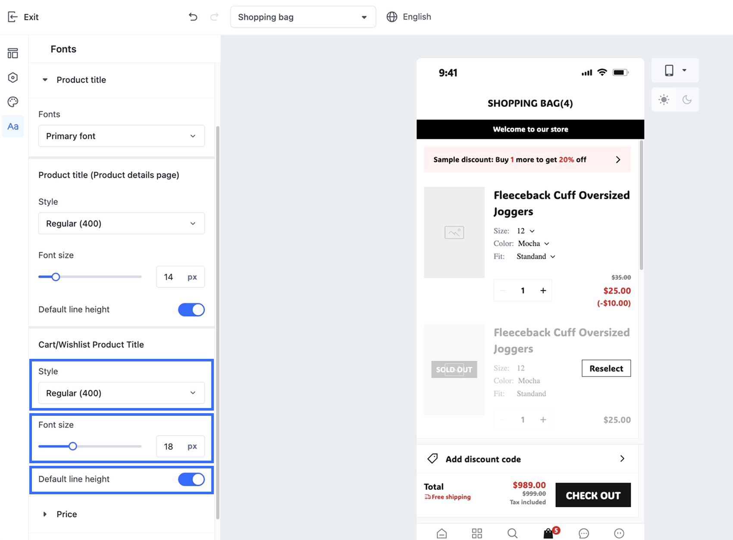The width and height of the screenshot is (733, 540).
Task: Toggle Default line height for Product details page
Action: pos(191,310)
